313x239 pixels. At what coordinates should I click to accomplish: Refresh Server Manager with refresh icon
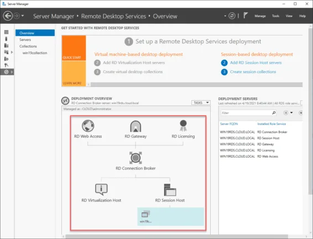click(232, 16)
